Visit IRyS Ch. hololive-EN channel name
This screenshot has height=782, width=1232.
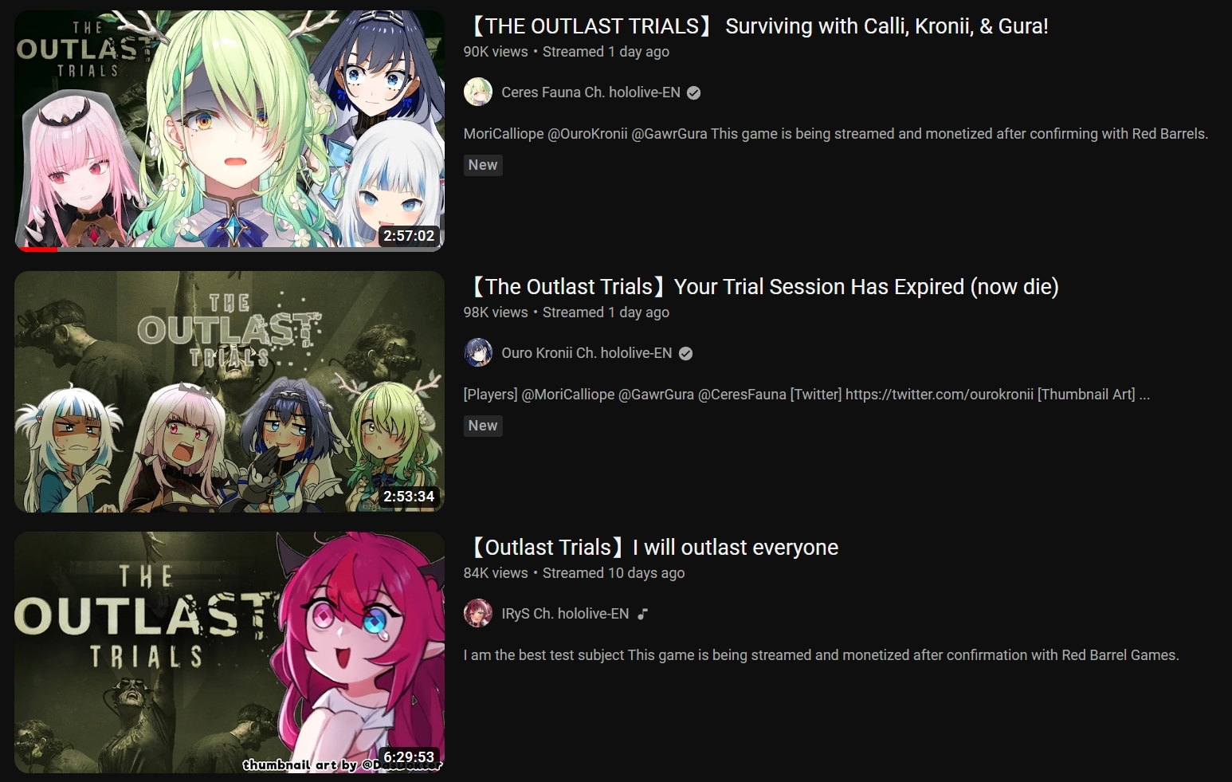[565, 614]
